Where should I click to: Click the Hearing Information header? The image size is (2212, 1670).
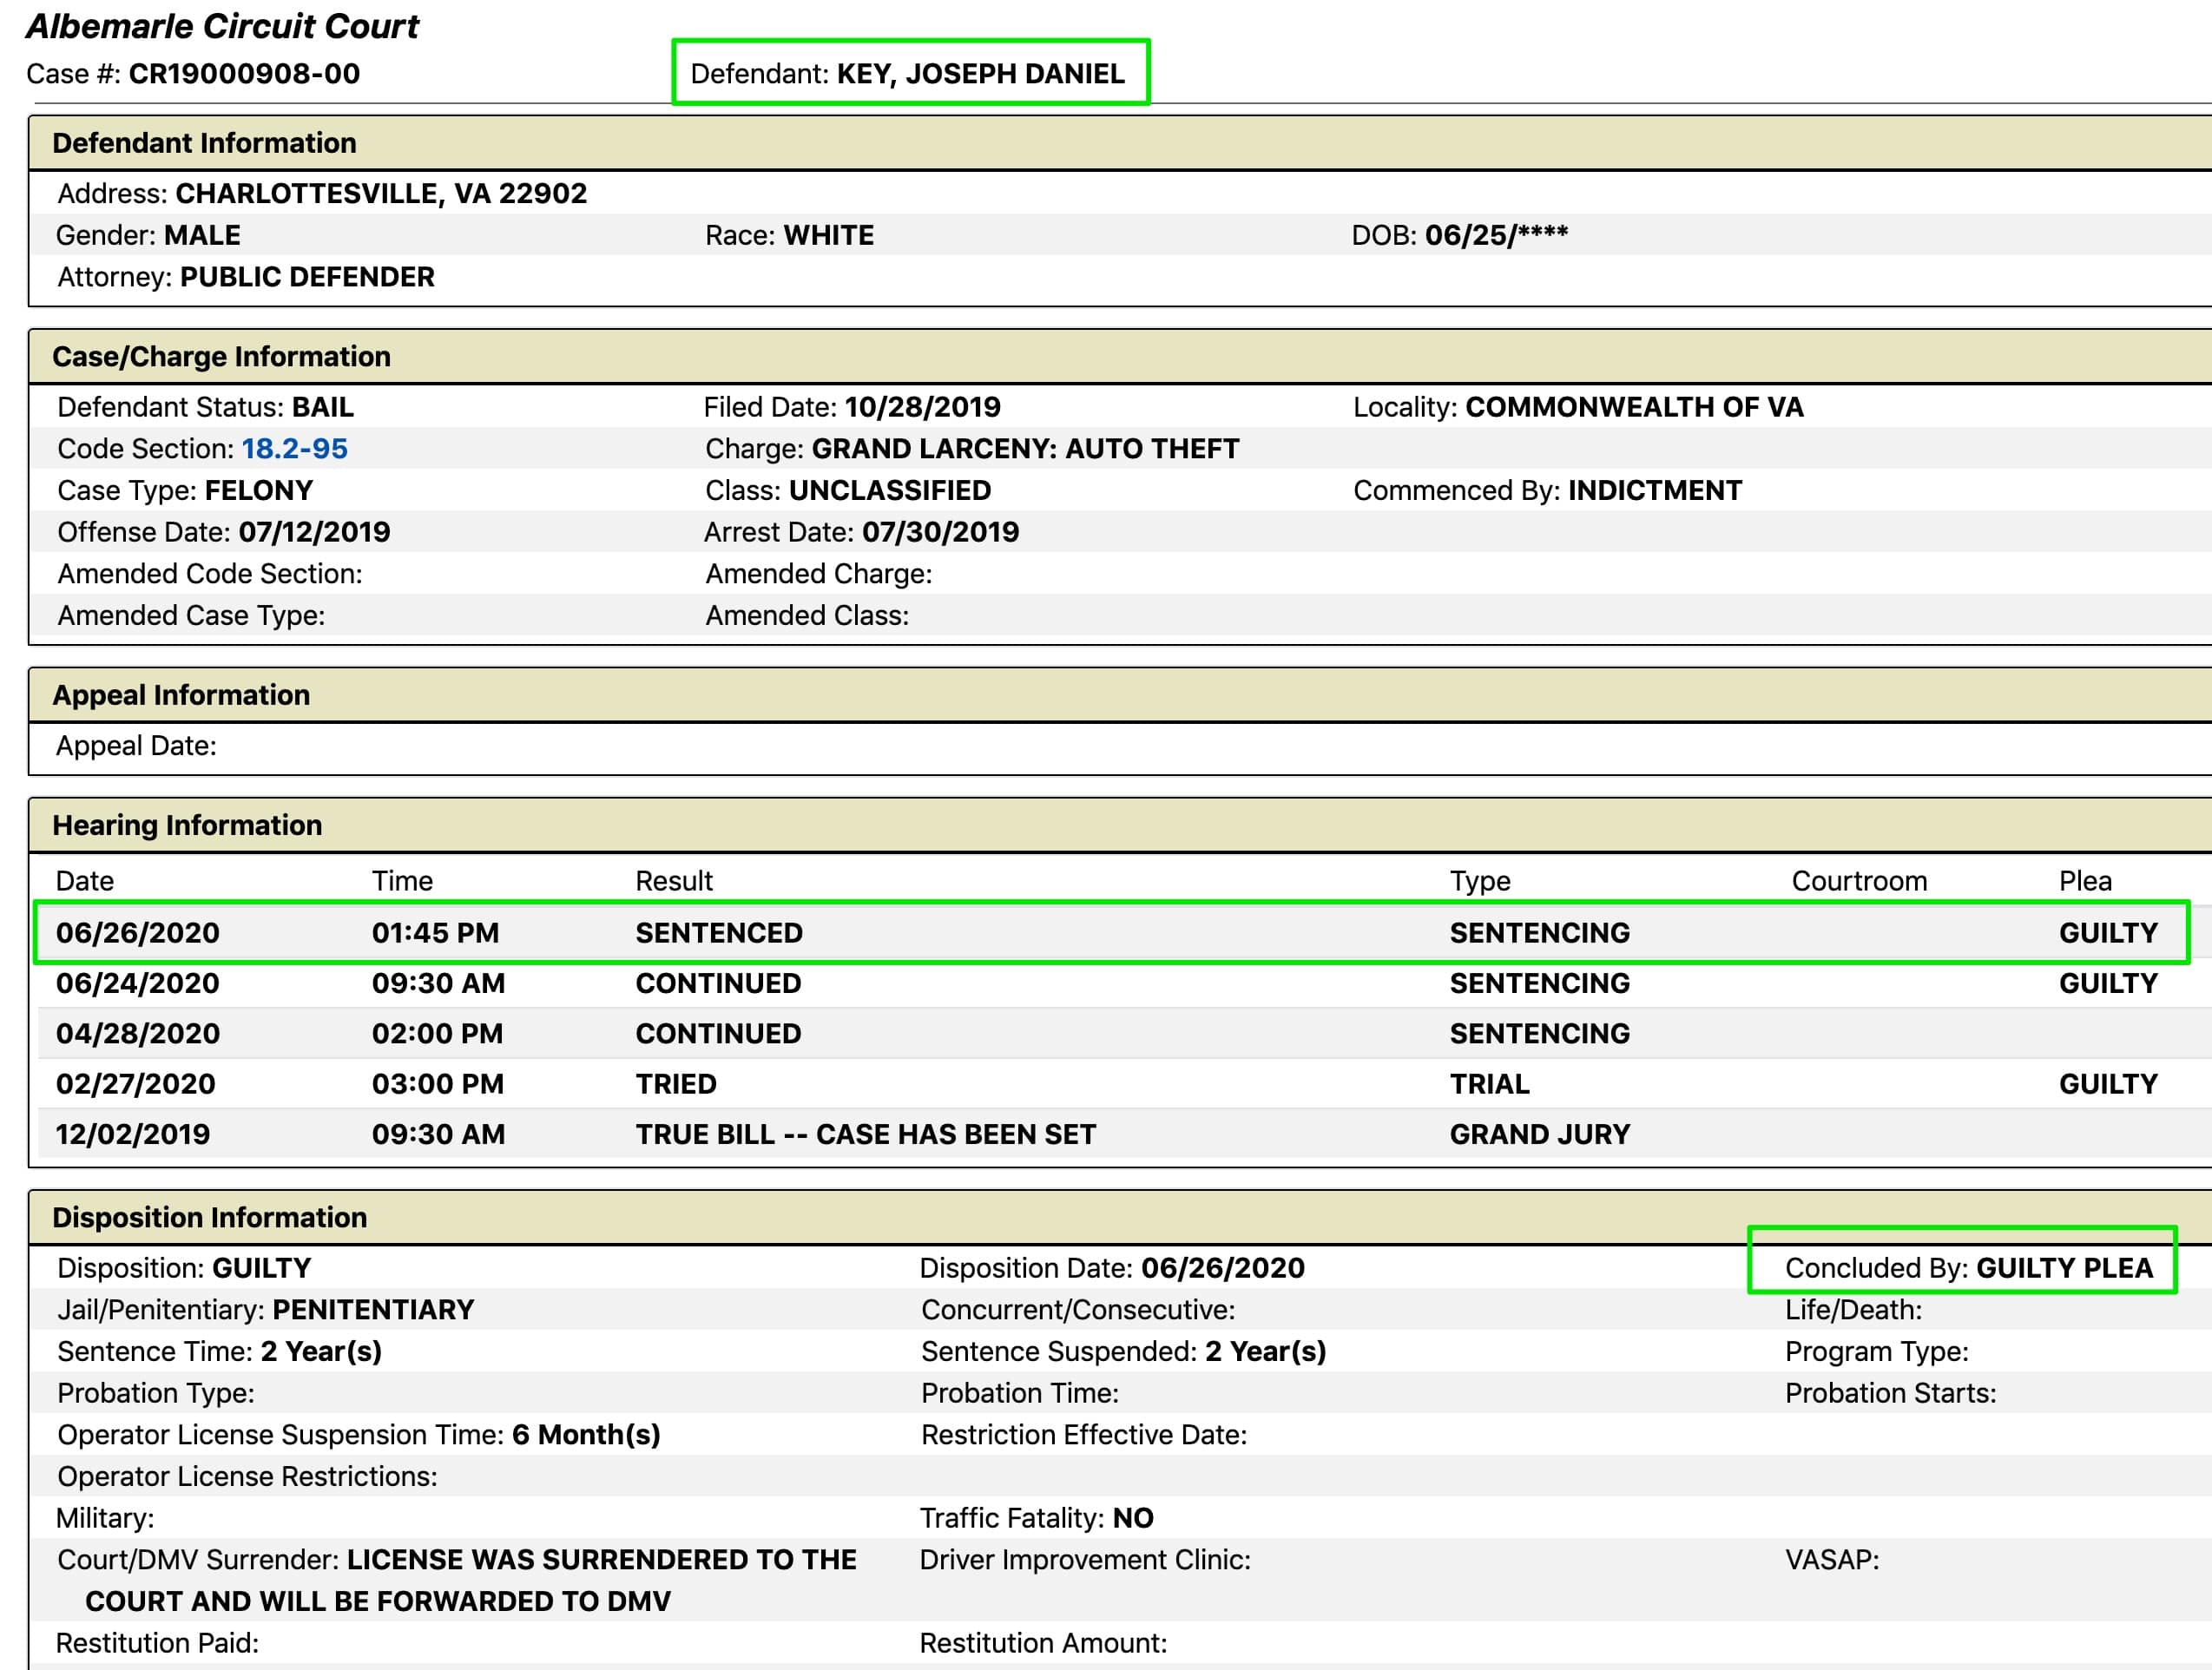point(187,825)
